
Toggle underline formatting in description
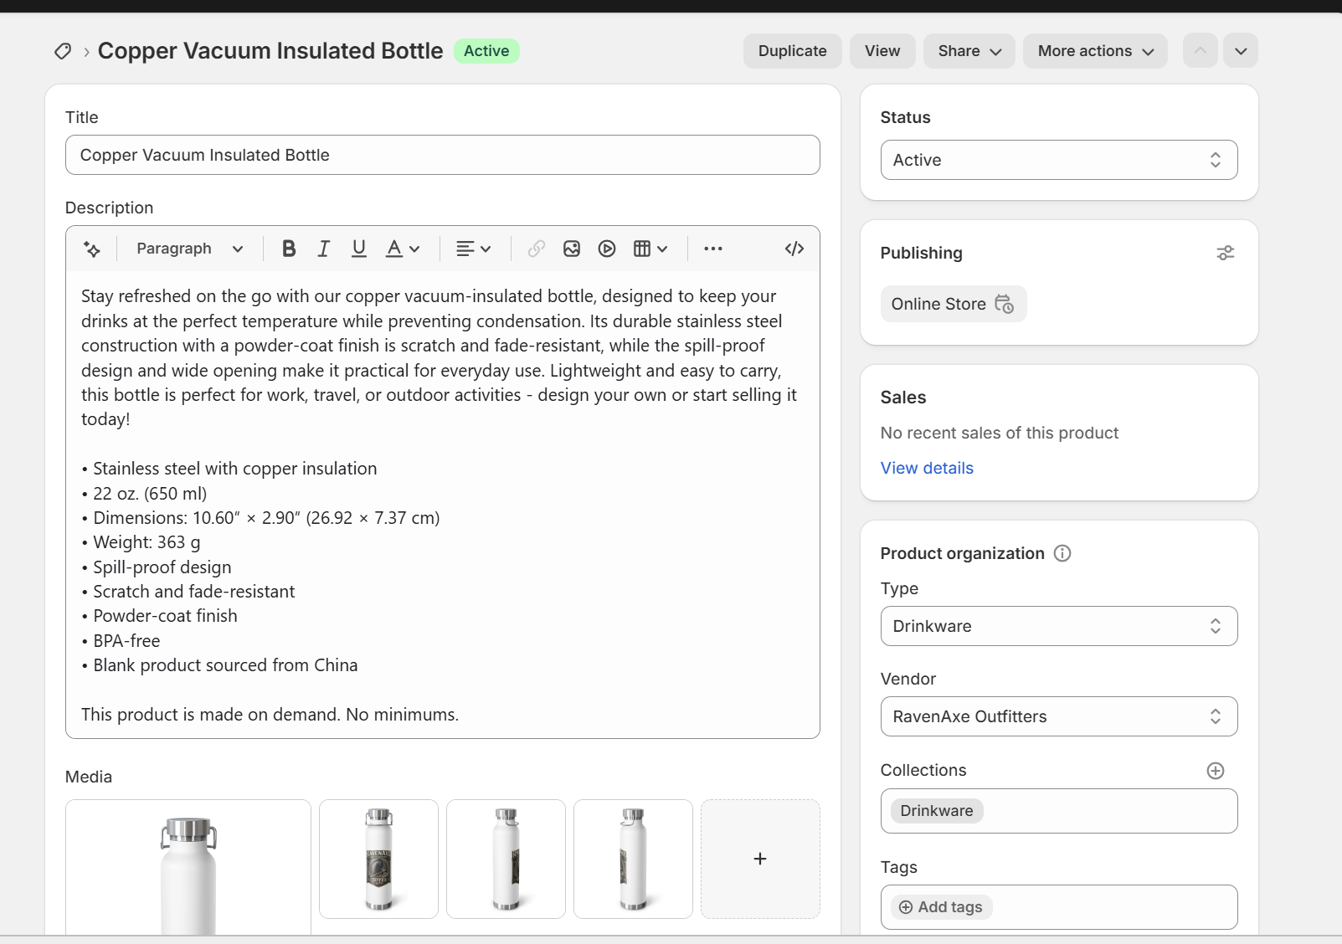[359, 249]
